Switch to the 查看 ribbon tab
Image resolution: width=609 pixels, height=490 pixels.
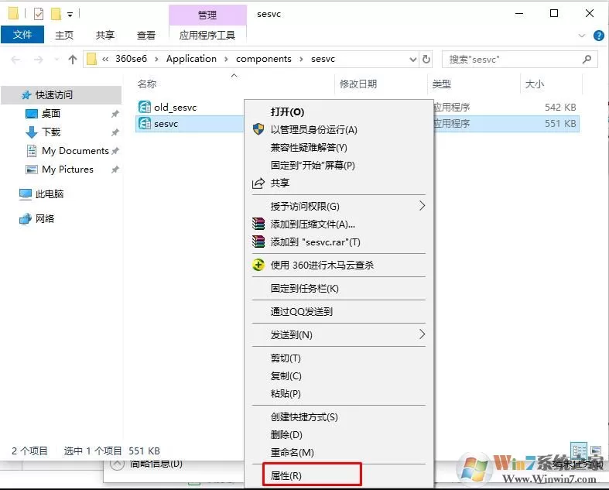point(146,36)
